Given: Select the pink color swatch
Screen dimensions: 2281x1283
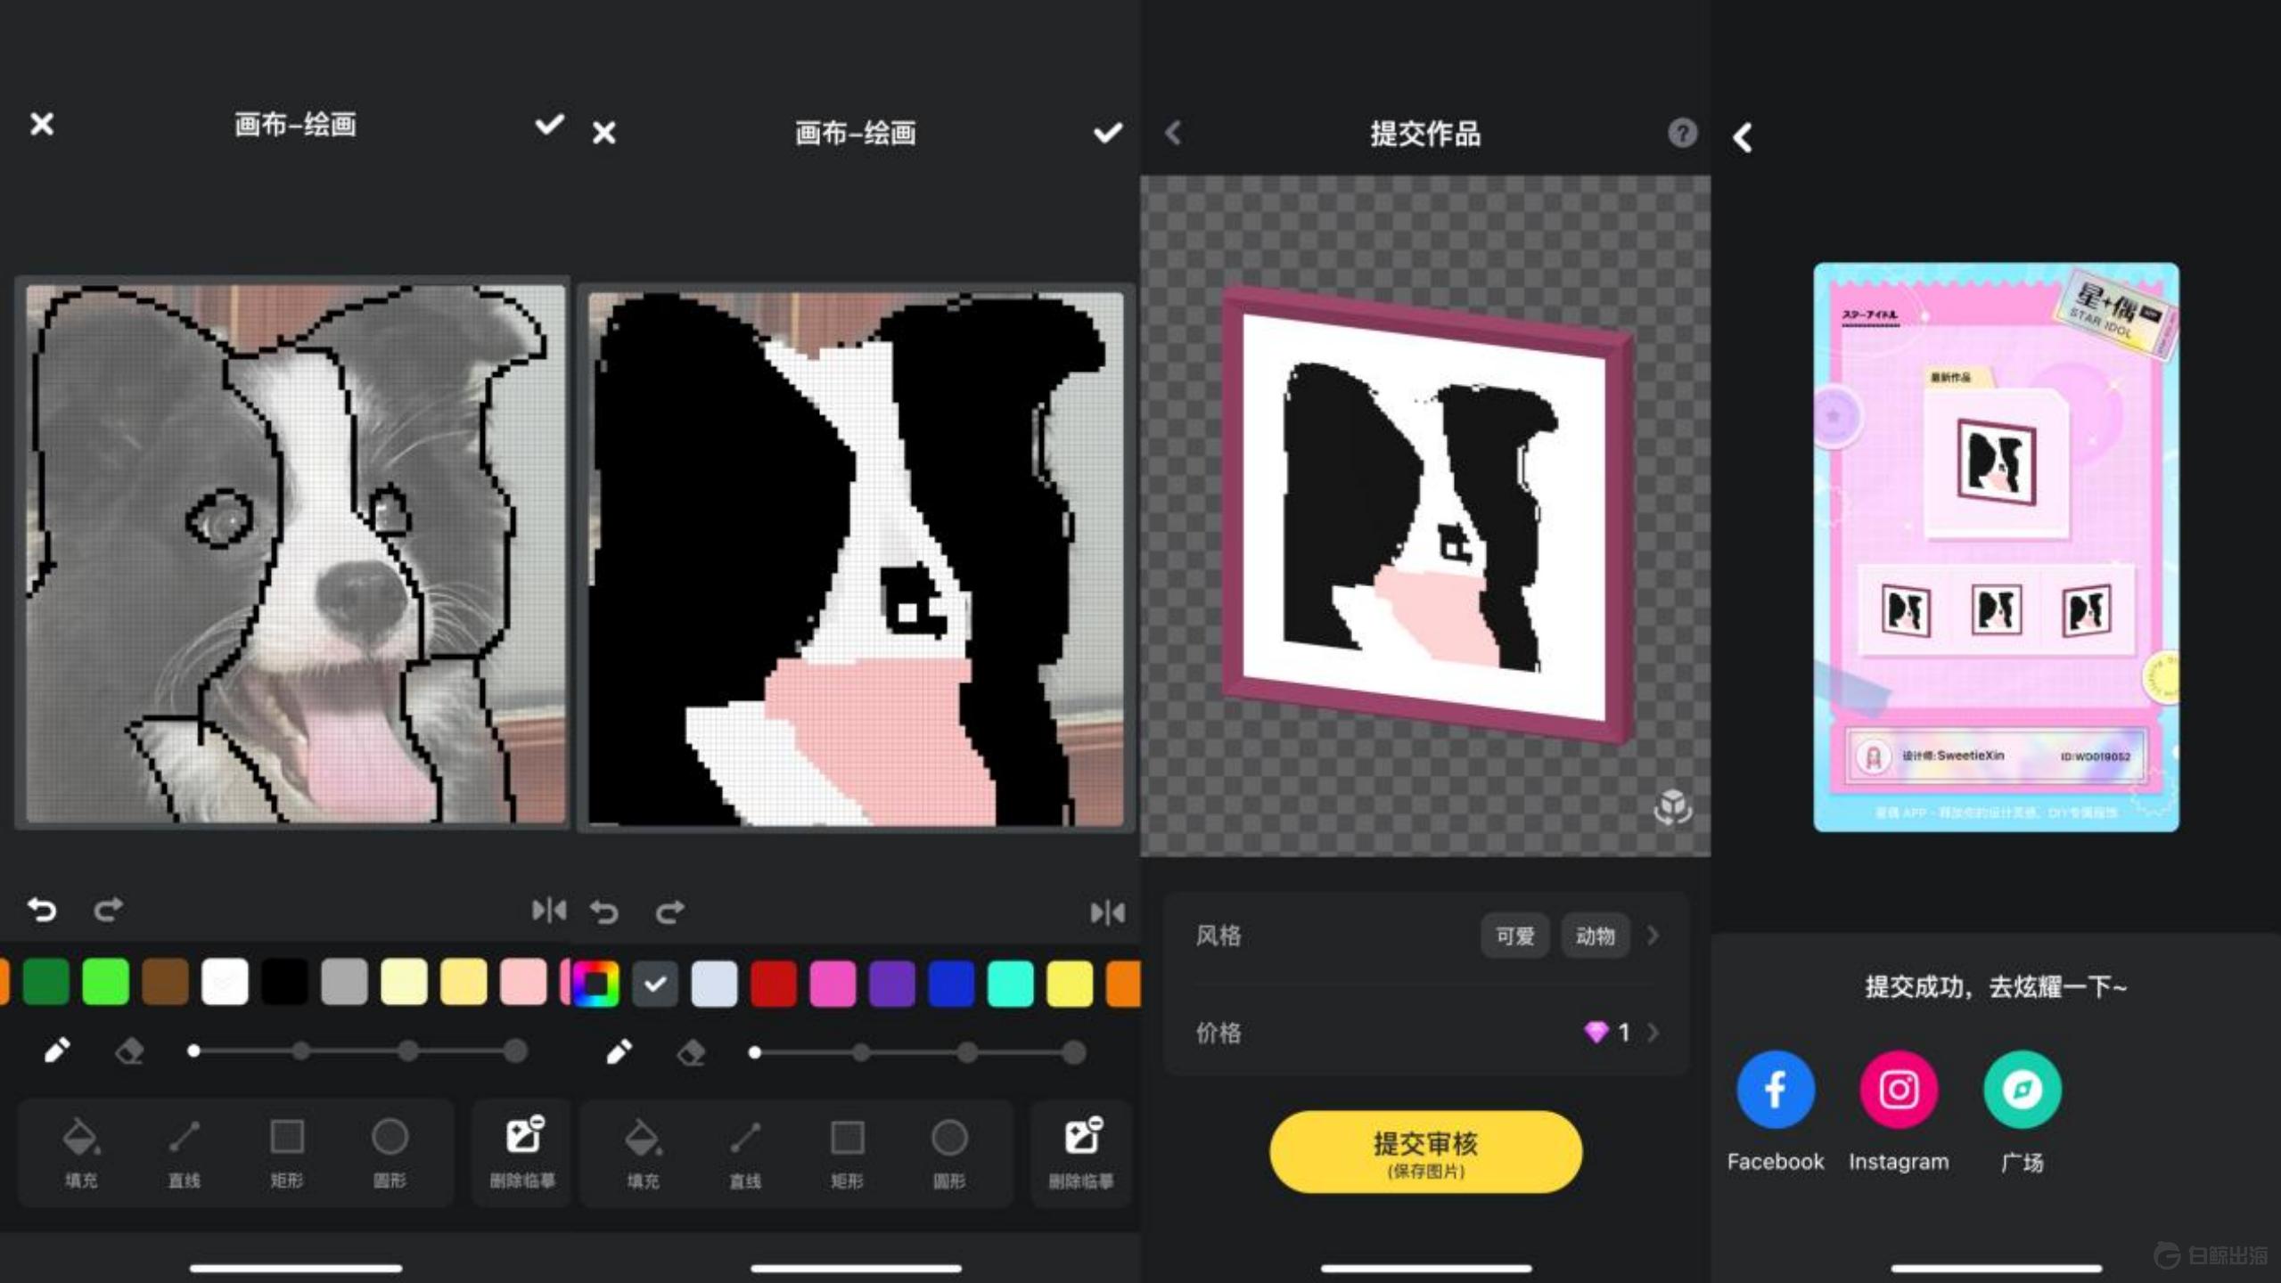Looking at the screenshot, I should [x=524, y=983].
